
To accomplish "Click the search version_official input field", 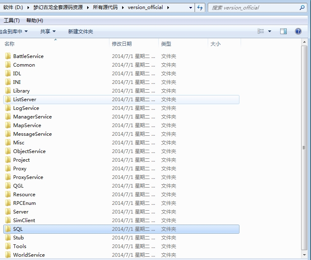I will click(255, 7).
